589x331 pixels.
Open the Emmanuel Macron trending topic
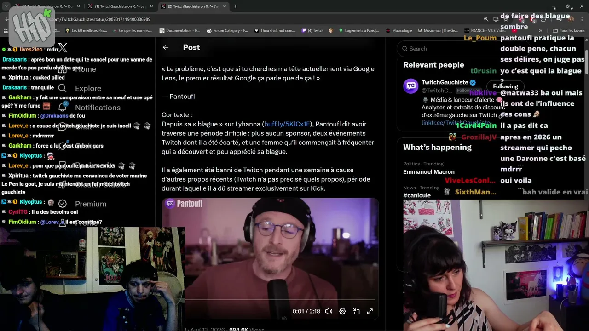coord(429,172)
